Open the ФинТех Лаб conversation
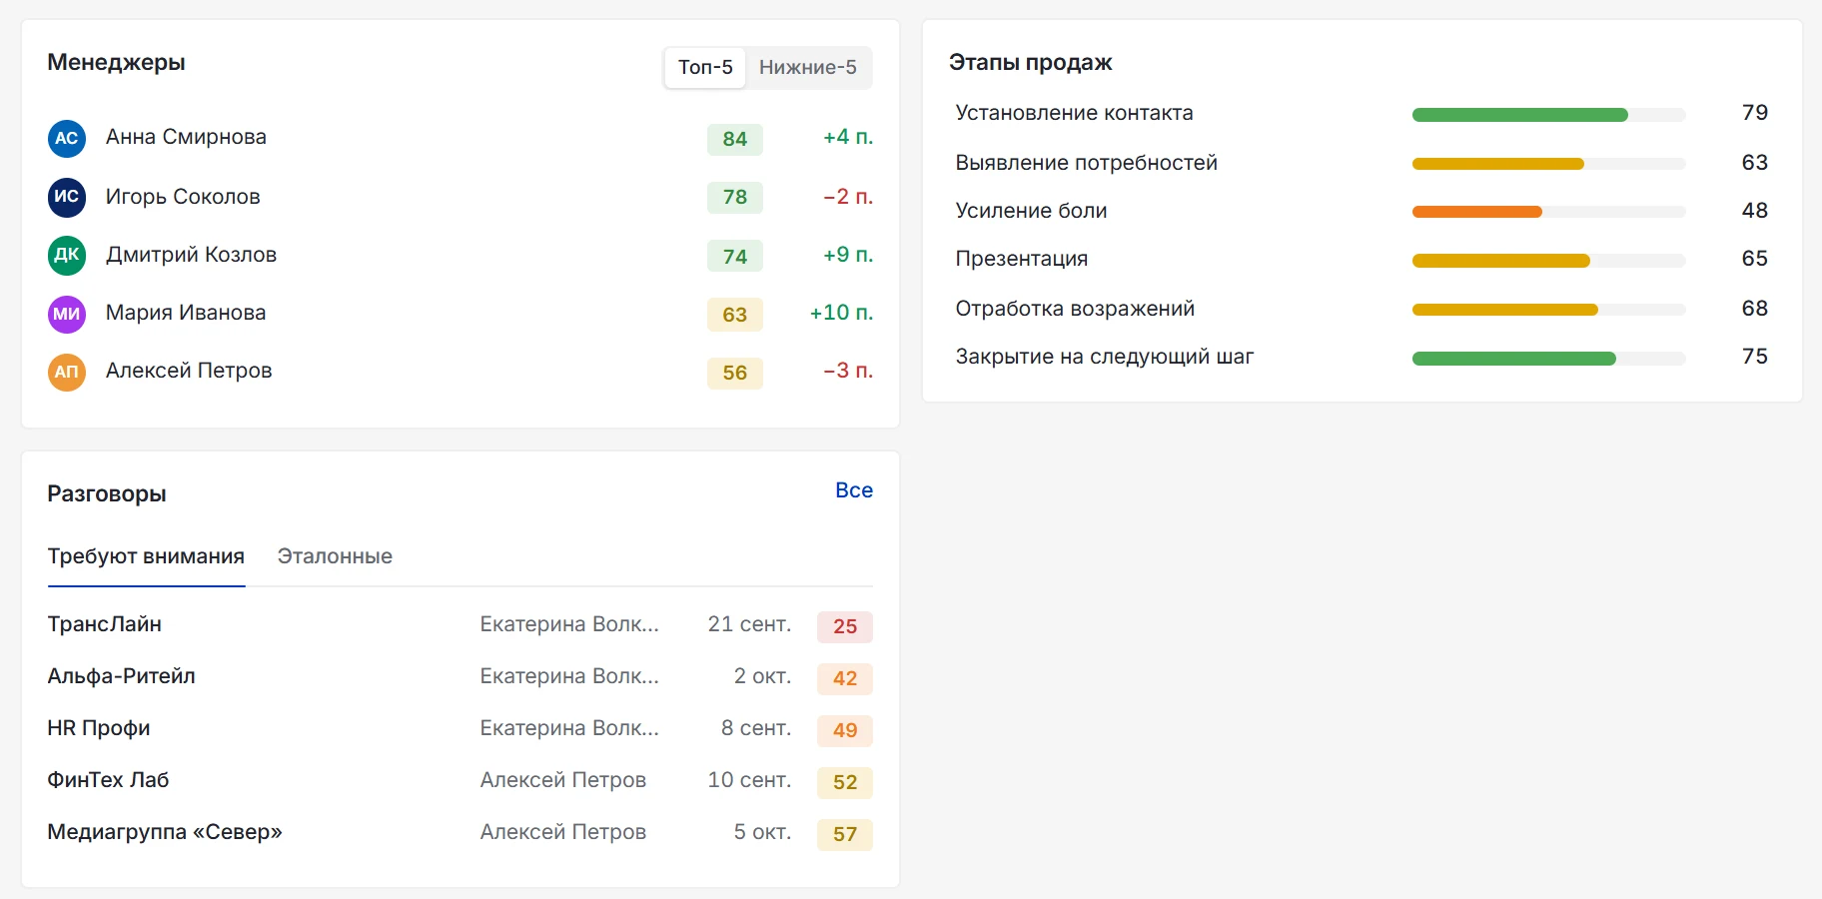The height and width of the screenshot is (899, 1822). click(108, 780)
